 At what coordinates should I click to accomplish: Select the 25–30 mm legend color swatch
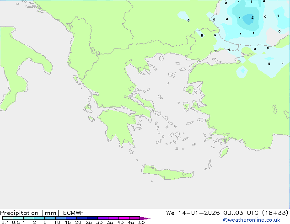tap(92, 218)
